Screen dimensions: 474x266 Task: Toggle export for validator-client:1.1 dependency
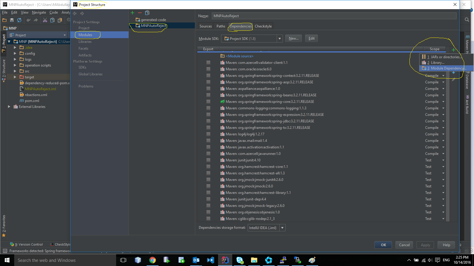click(x=209, y=63)
